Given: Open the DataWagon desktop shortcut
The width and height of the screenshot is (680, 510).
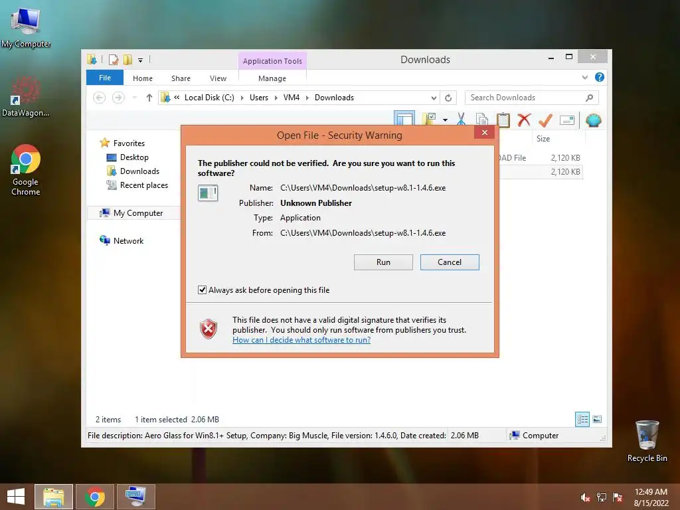Looking at the screenshot, I should [25, 96].
